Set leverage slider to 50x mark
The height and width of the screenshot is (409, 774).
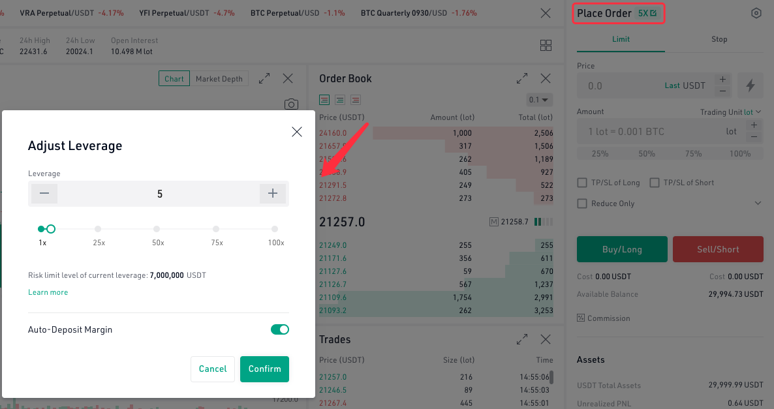tap(157, 229)
